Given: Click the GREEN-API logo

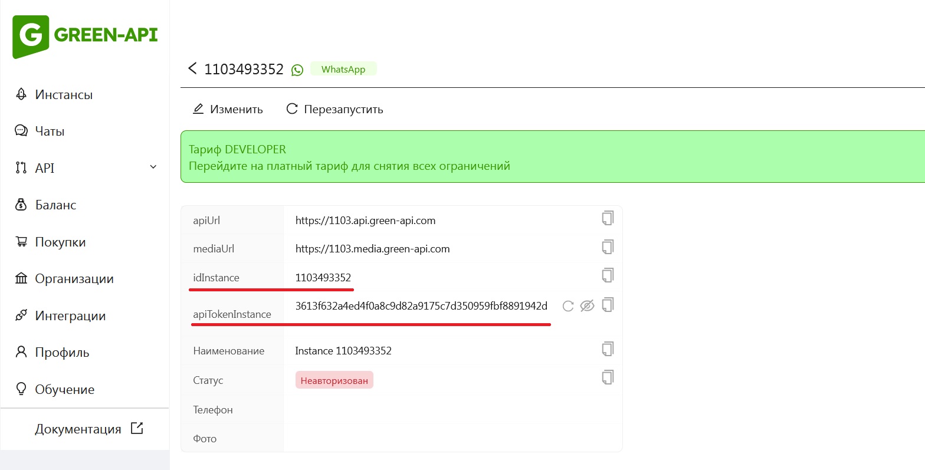Looking at the screenshot, I should click(x=85, y=35).
